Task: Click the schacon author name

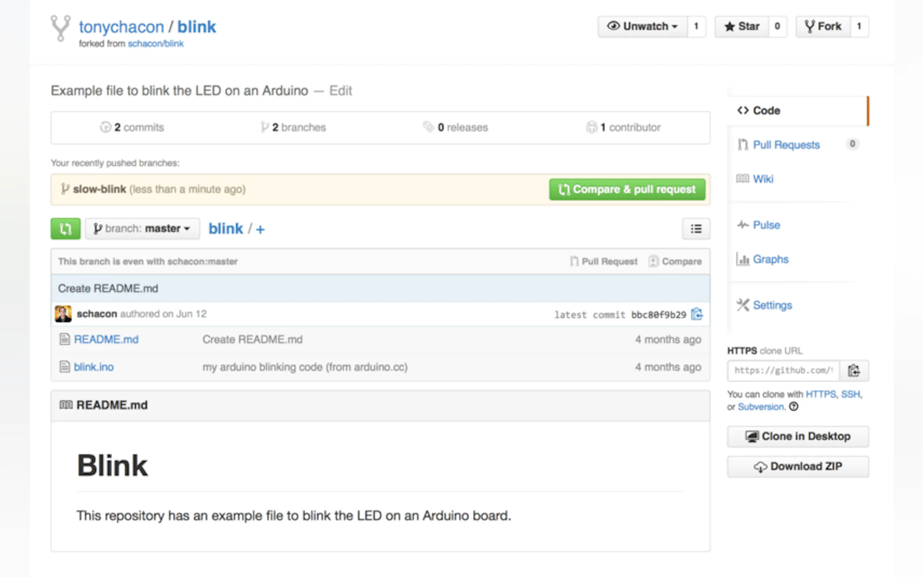Action: pos(97,314)
